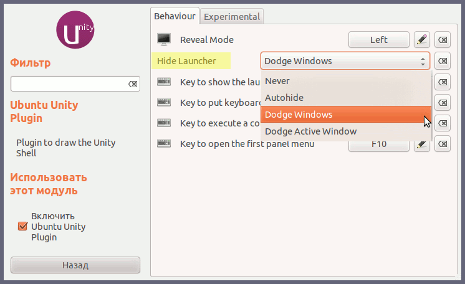465x284 pixels.
Task: Reset the Hide Launcher setting to default
Action: coord(442,61)
